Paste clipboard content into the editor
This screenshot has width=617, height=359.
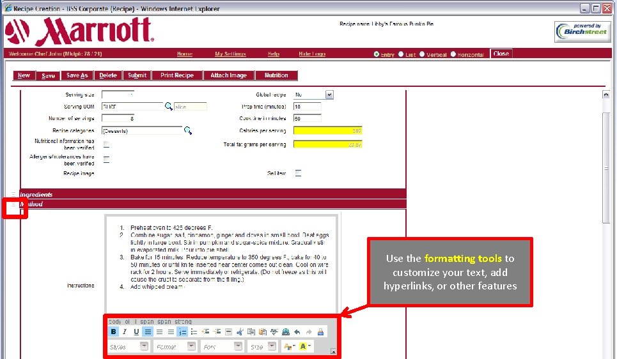263,332
